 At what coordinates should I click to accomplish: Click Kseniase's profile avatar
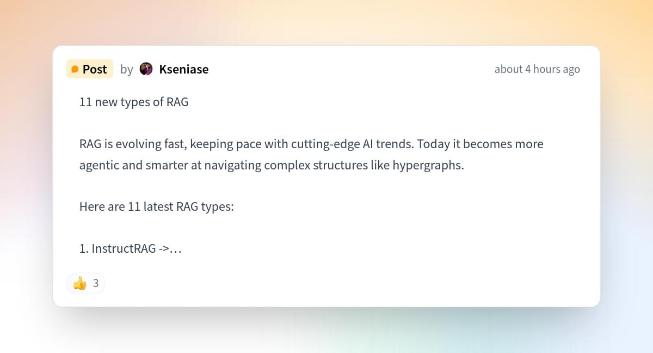tap(146, 69)
